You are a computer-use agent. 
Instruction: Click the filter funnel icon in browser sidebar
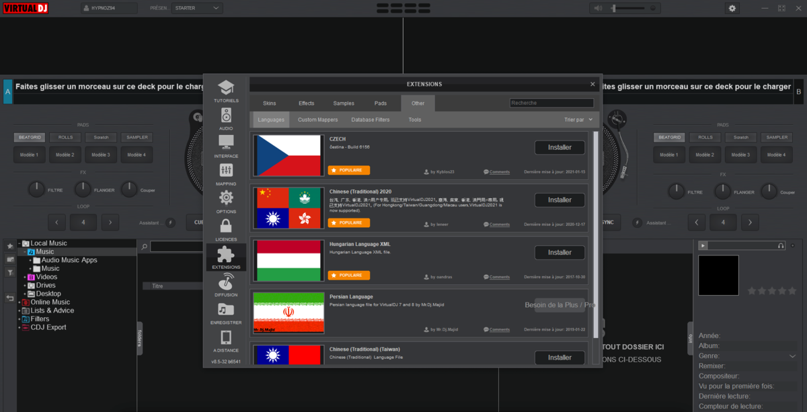point(10,272)
